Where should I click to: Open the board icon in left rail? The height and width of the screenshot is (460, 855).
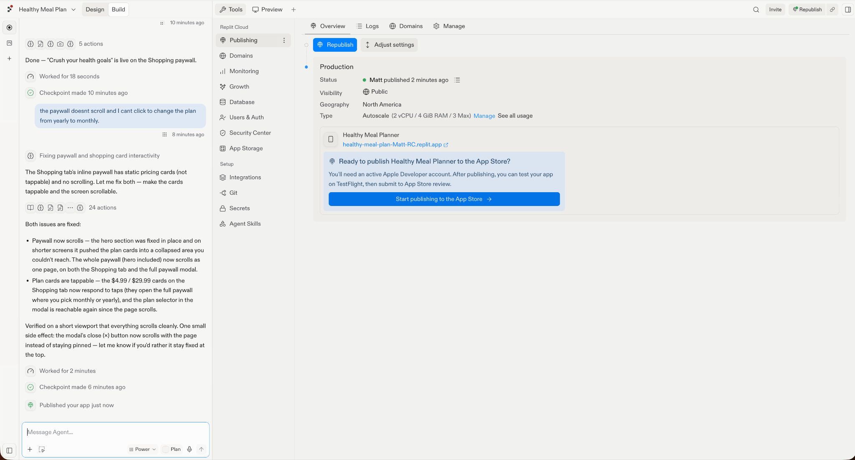[x=9, y=43]
